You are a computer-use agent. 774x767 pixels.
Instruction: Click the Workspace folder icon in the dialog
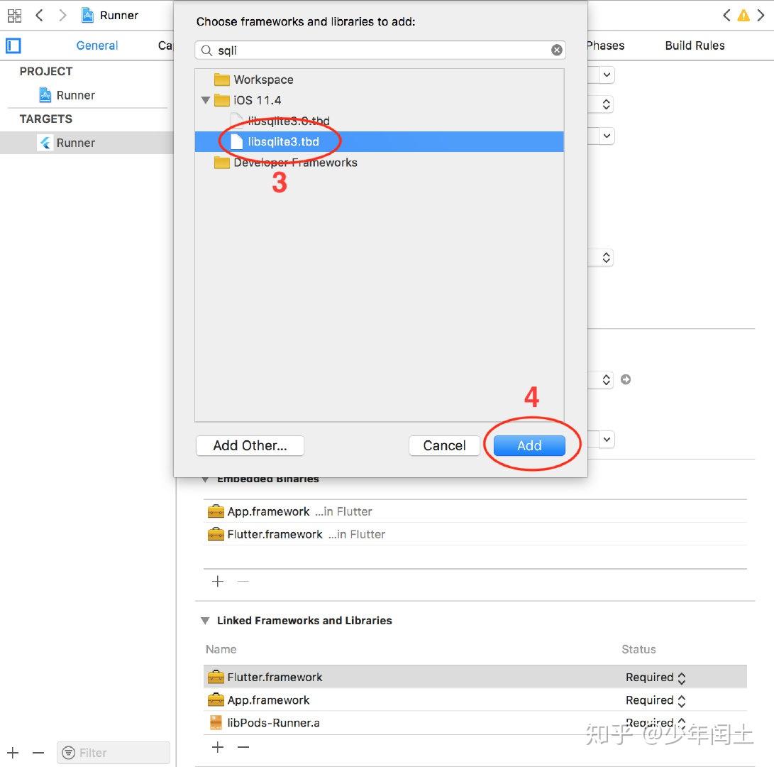tap(222, 80)
